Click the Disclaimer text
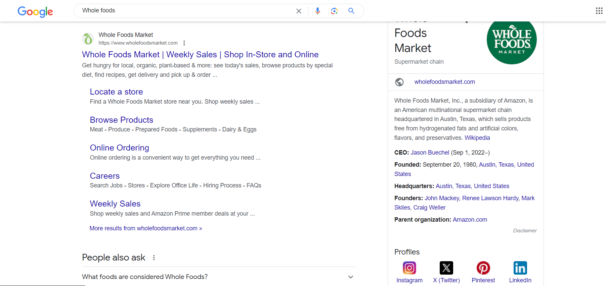The width and height of the screenshot is (606, 286). [x=525, y=231]
